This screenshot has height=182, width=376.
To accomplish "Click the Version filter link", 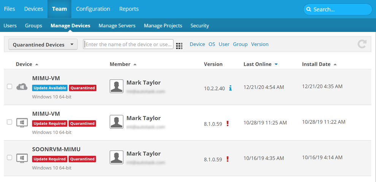I will coord(260,44).
